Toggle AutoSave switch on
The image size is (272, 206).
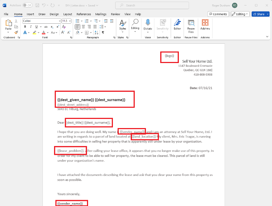(x=28, y=5)
